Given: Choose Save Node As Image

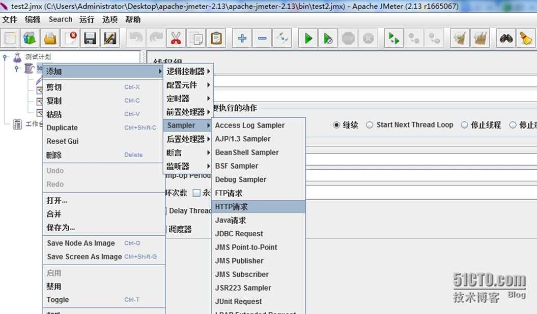Looking at the screenshot, I should tap(103, 243).
